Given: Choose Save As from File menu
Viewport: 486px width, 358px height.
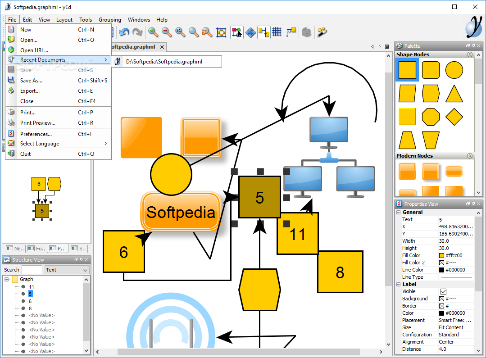Looking at the screenshot, I should 58,81.
